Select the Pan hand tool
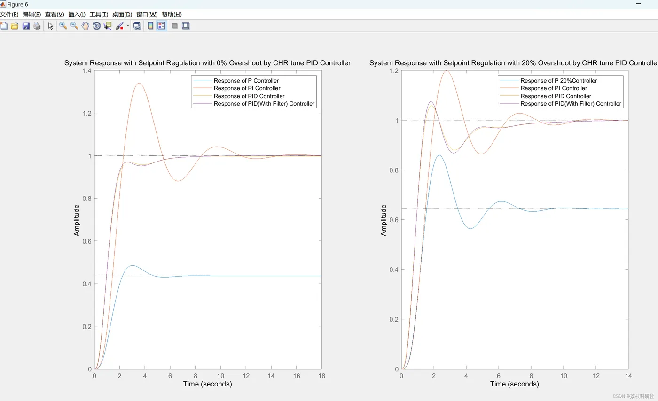The image size is (658, 401). pos(86,26)
